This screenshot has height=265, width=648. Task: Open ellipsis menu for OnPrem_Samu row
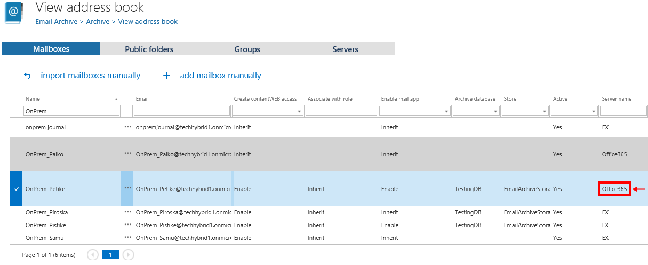(127, 238)
